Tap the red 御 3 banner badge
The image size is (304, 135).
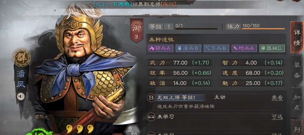tap(137, 30)
